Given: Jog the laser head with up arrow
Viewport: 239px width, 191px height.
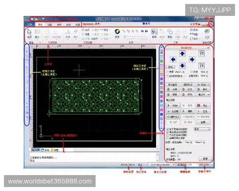Looking at the screenshot, I should pyautogui.click(x=182, y=54).
